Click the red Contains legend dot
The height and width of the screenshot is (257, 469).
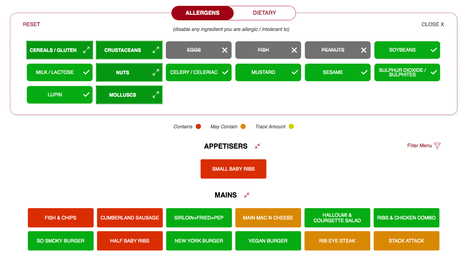coord(198,127)
